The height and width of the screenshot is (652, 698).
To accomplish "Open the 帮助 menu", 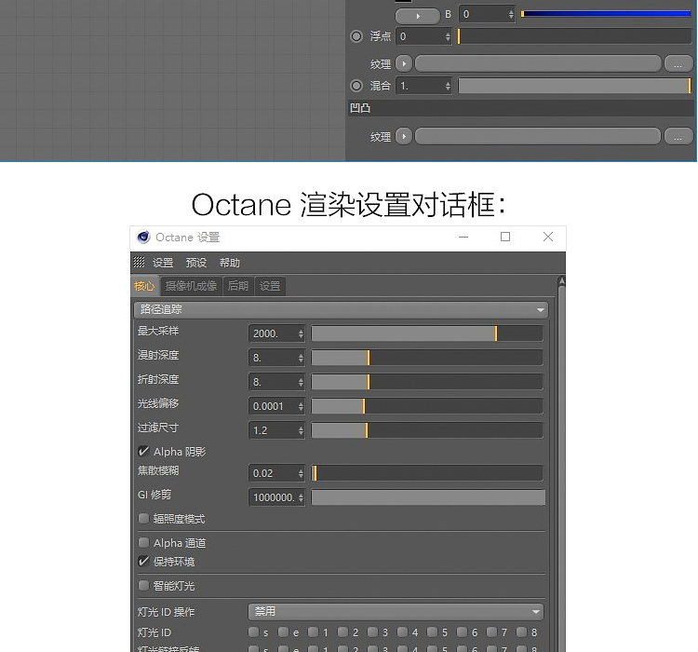I will [x=230, y=263].
